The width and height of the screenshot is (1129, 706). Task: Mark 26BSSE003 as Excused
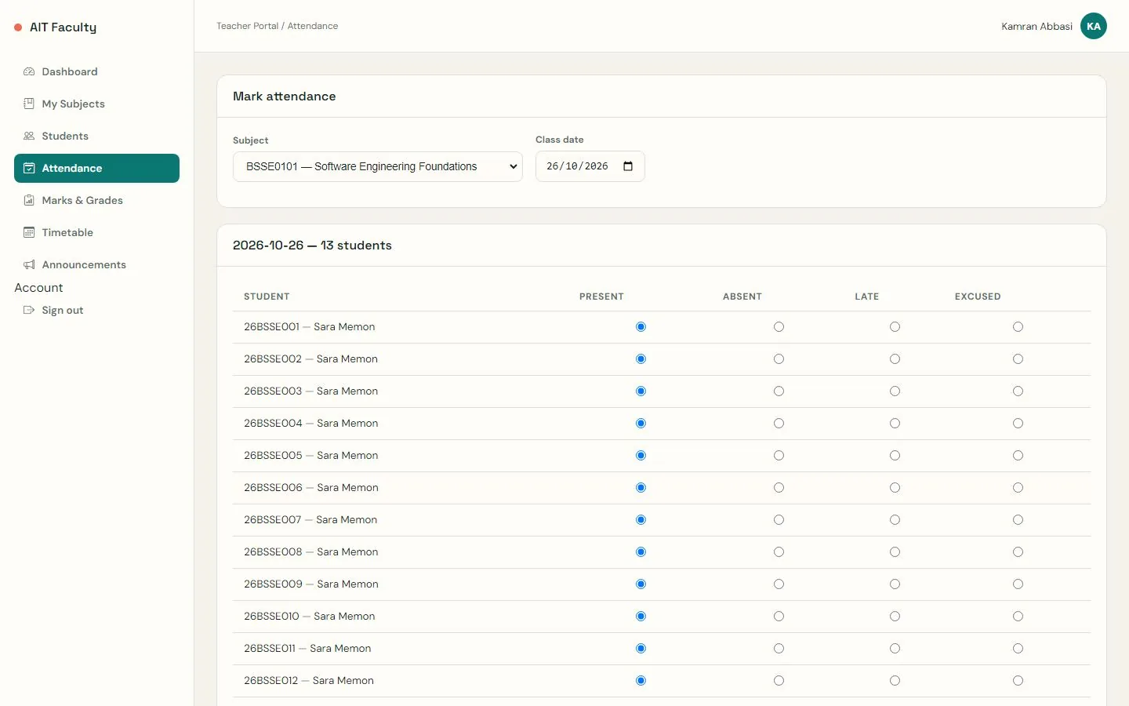(x=1018, y=391)
